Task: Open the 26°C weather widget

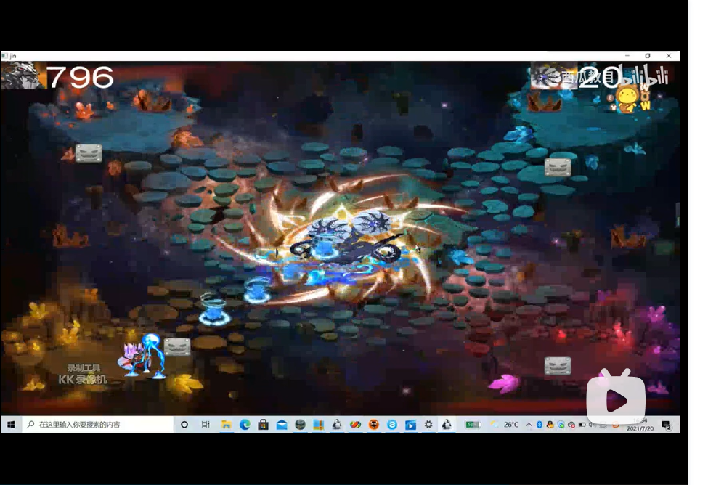Action: click(505, 425)
